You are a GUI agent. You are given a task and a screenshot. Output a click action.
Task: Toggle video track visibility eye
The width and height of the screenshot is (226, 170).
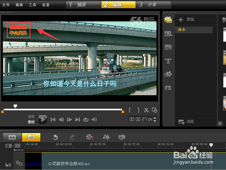(x=19, y=163)
